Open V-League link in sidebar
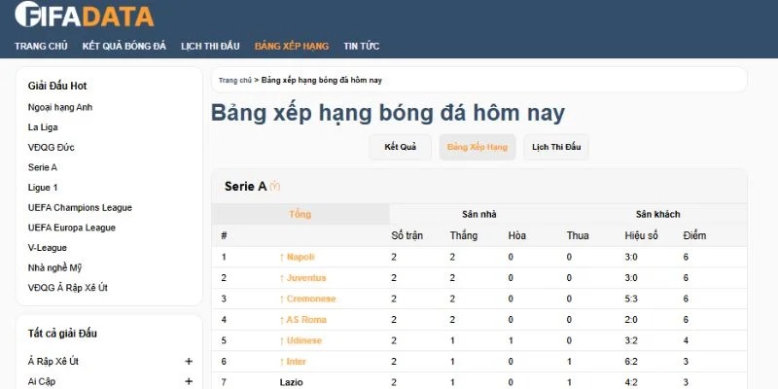This screenshot has width=778, height=389. pos(47,248)
